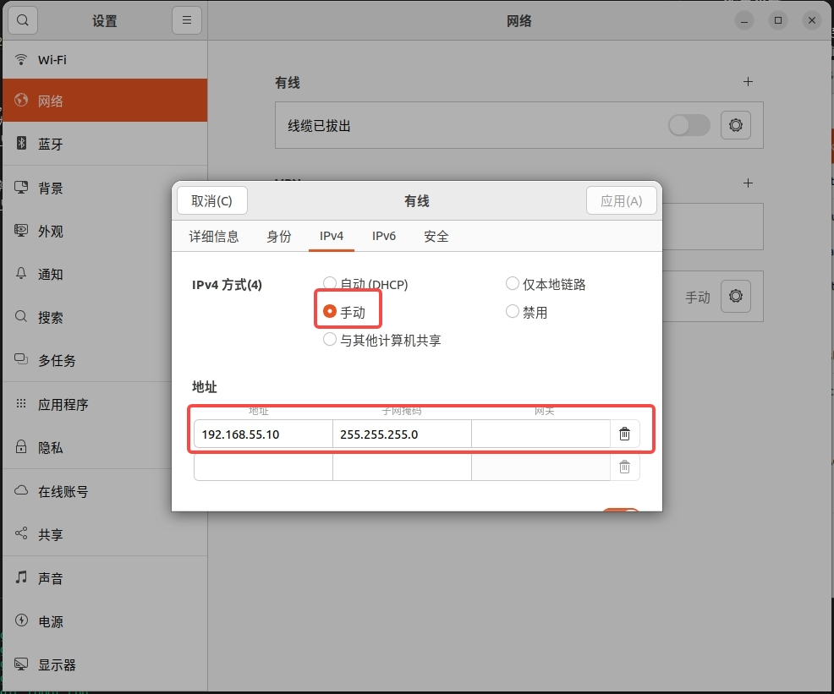This screenshot has width=834, height=694.
Task: Click the 应用(A) button
Action: (621, 201)
